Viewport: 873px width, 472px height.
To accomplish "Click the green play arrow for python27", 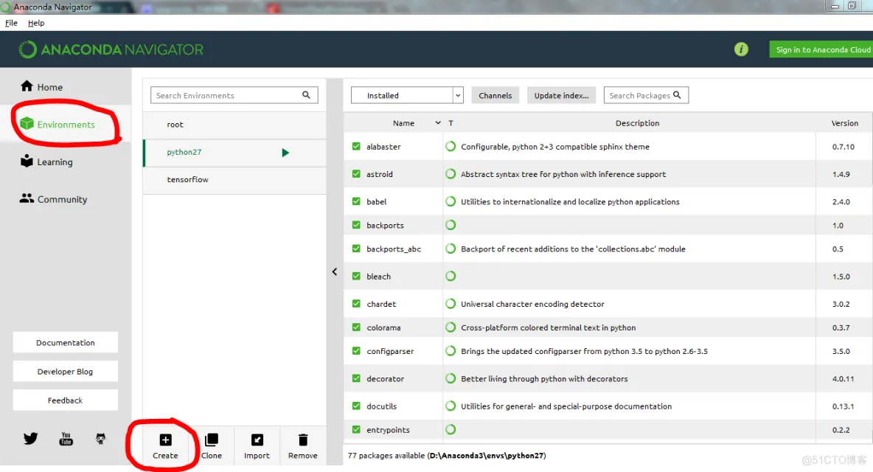I will click(x=285, y=153).
